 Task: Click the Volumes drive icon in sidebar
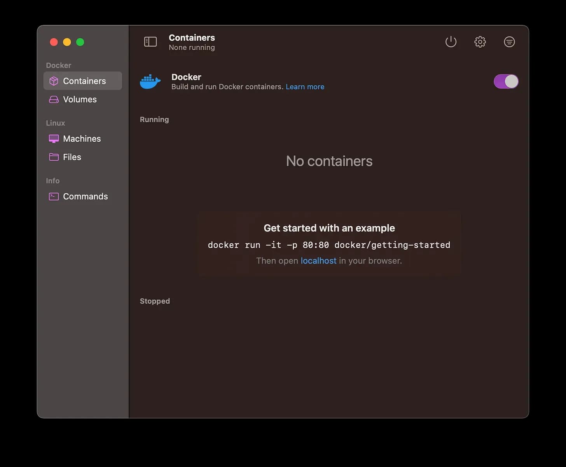pyautogui.click(x=54, y=99)
